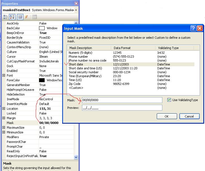Click the BackColor white swatch
This screenshot has height=171, width=205.
tap(42, 28)
